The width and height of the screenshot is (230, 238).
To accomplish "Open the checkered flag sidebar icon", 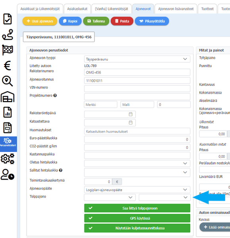I will pos(8,50).
